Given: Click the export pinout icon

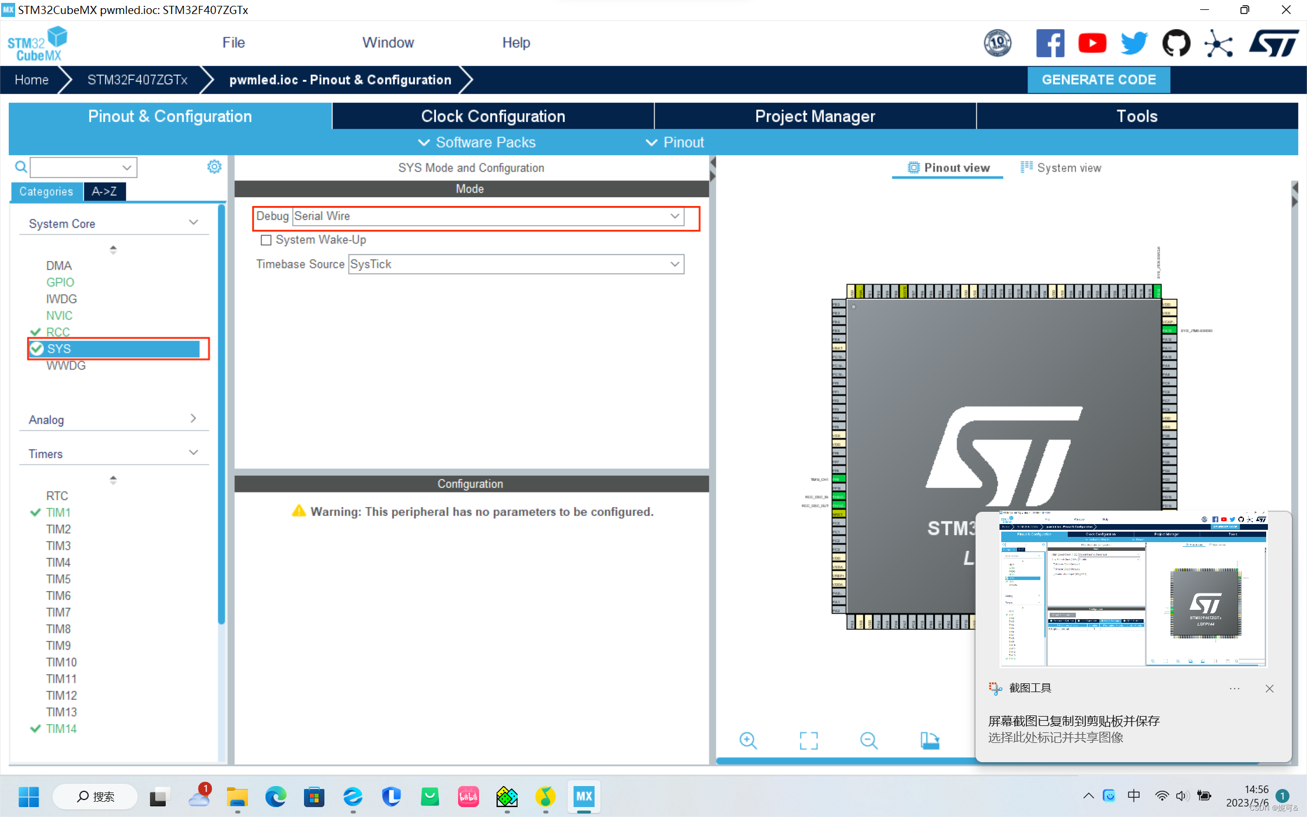Looking at the screenshot, I should pyautogui.click(x=929, y=741).
